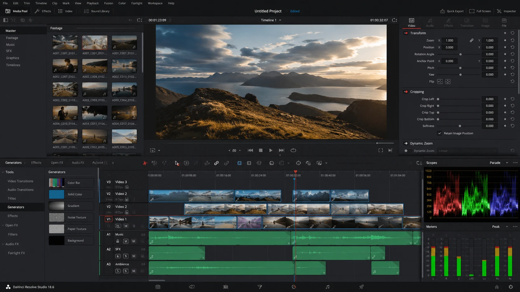The width and height of the screenshot is (520, 292).
Task: Toggle the V1 destination track selector
Action: pyautogui.click(x=109, y=219)
